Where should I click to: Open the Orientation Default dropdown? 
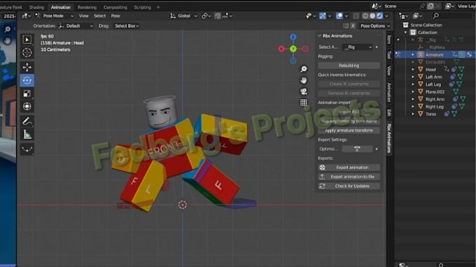76,26
